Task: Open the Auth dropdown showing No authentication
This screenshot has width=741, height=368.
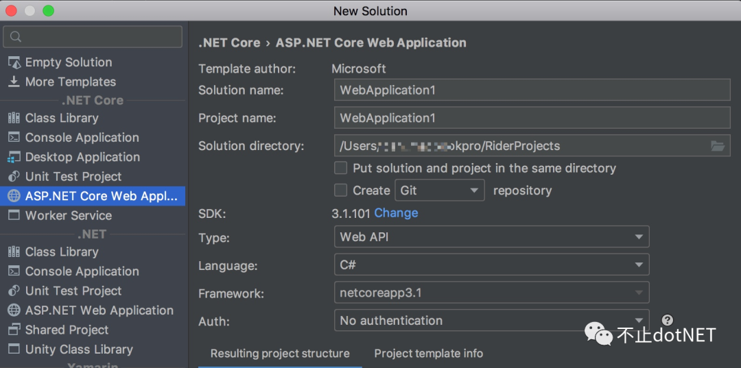Action: [491, 320]
